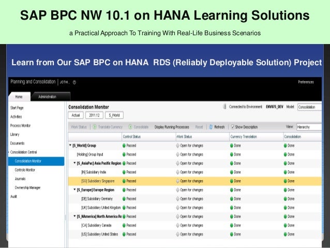Click Work Status diamond icon for Subsidiary India
Image resolution: width=330 pixels, height=248 pixels.
177,172
